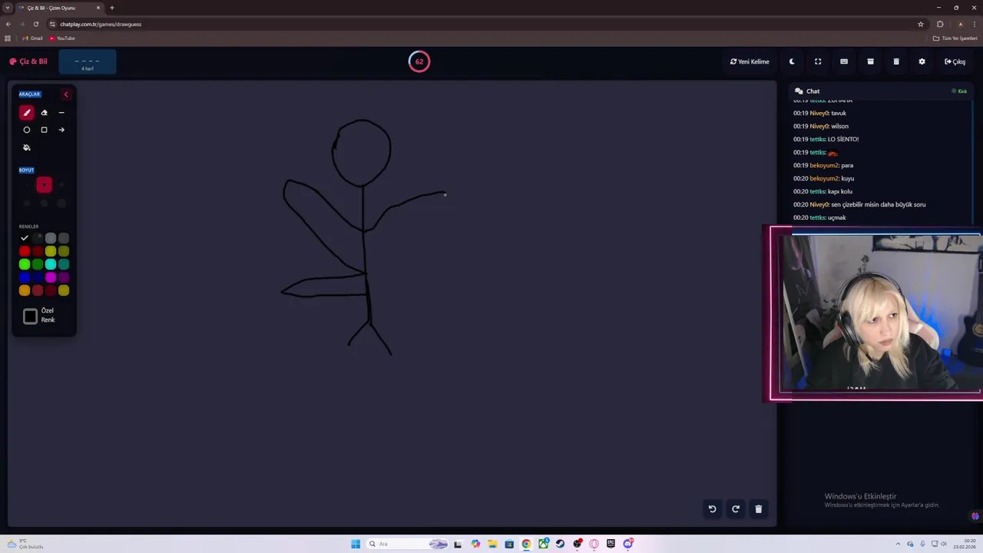Click chat message 'LO SİENTO!'
The height and width of the screenshot is (553, 983).
point(842,139)
